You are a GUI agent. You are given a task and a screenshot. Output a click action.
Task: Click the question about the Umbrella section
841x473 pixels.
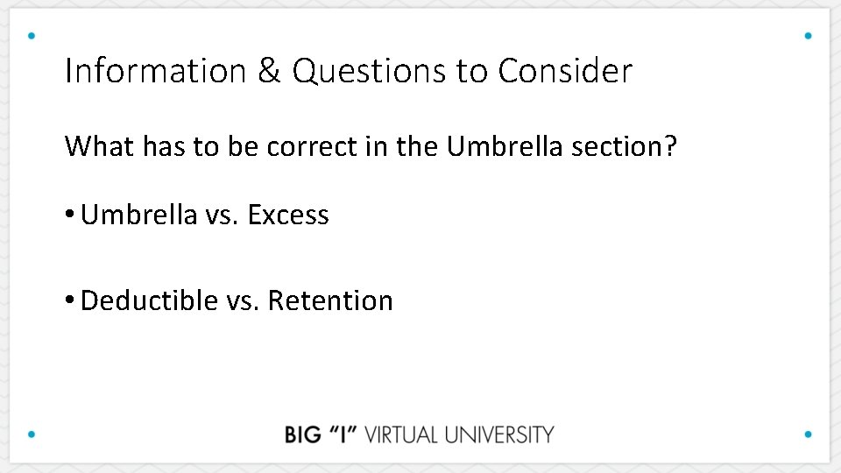pos(371,145)
